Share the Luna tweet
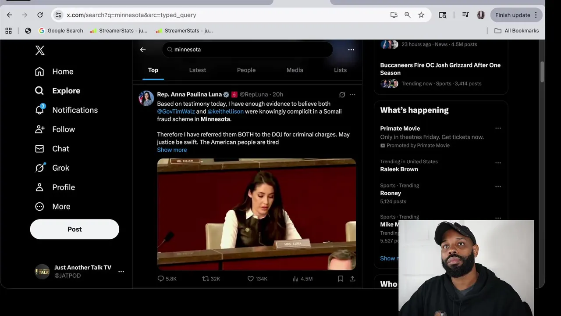Screen dimensions: 561x316 (x=352, y=279)
